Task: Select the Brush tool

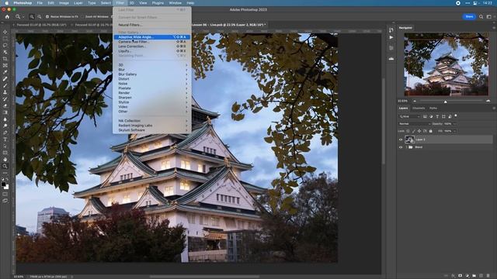Action: click(5, 85)
